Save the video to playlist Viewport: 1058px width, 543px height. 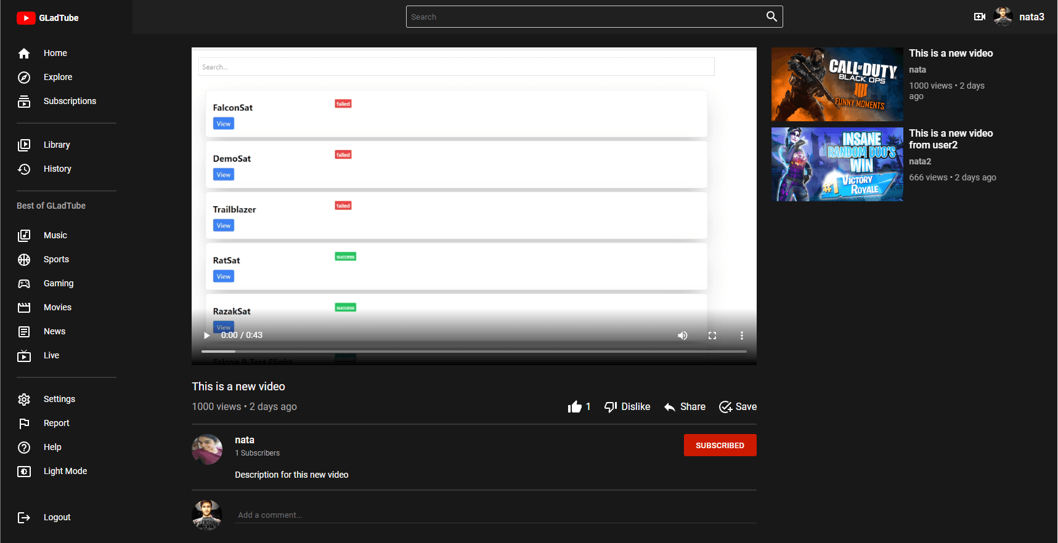coord(738,407)
